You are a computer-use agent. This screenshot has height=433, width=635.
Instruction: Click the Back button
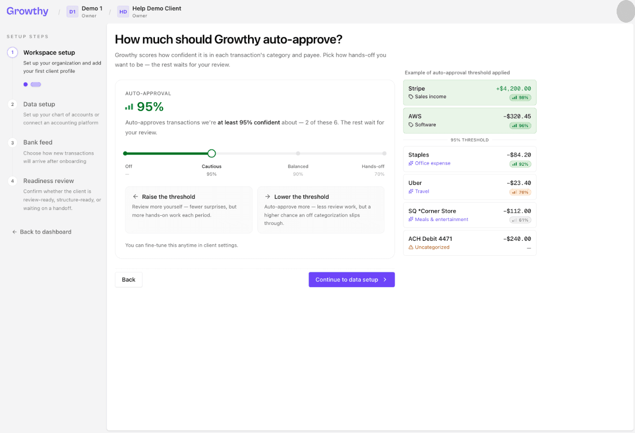(129, 279)
